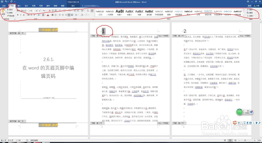The height and width of the screenshot is (143, 262).
Task: Open 查找 find tool
Action: click(250, 10)
